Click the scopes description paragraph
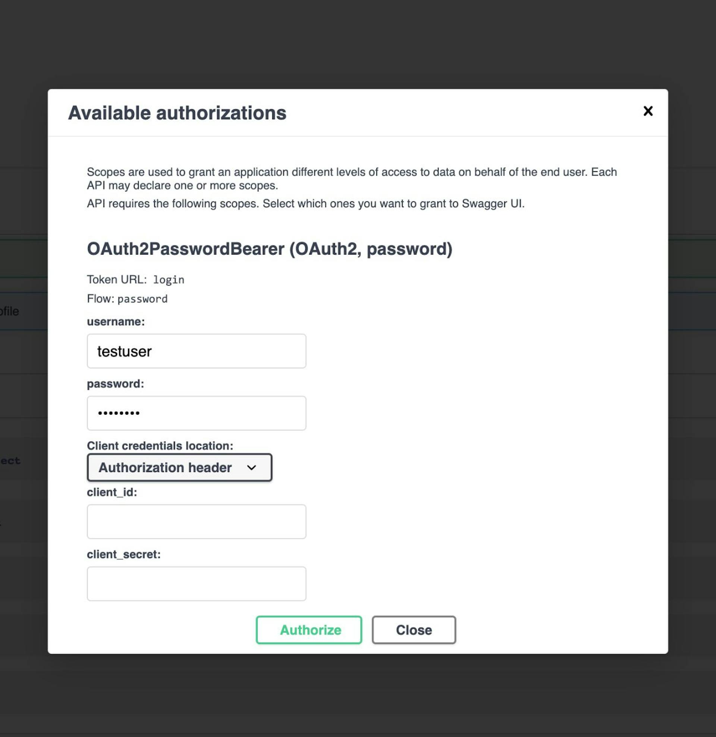 [351, 179]
